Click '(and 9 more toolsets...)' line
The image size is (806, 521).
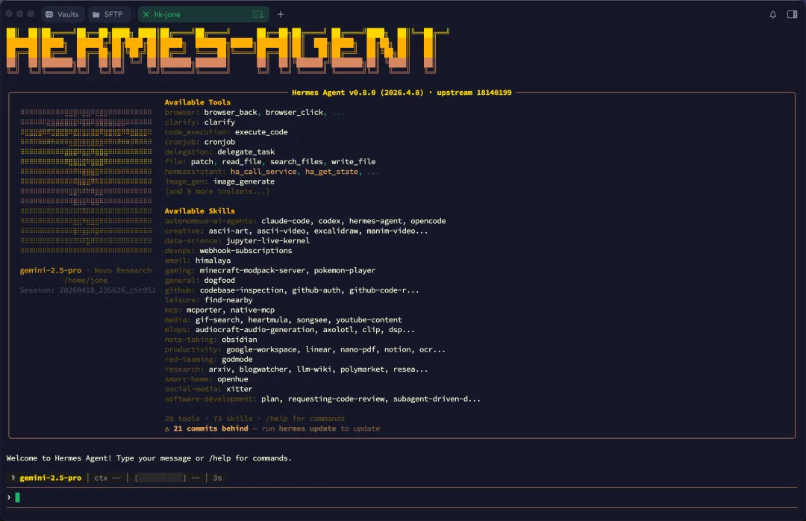217,191
